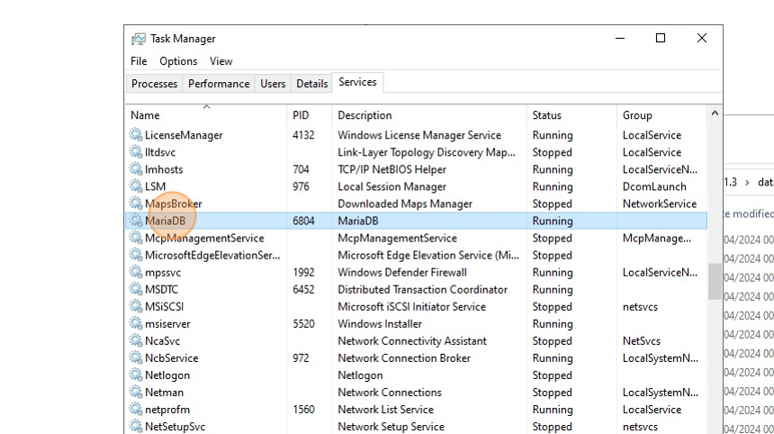Click the gear icon beside Netlogon
Screen dimensions: 774x434
136,375
